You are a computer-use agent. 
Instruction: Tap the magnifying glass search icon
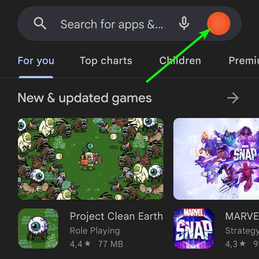[x=40, y=24]
